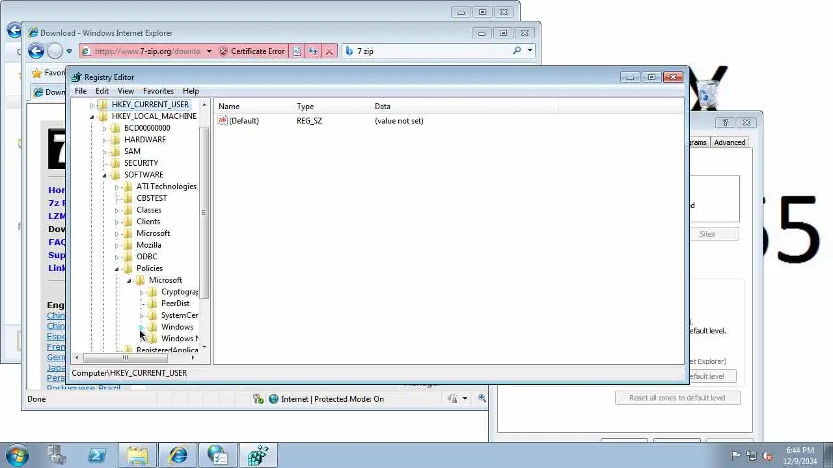Open the File menu in Registry Editor

pos(81,91)
